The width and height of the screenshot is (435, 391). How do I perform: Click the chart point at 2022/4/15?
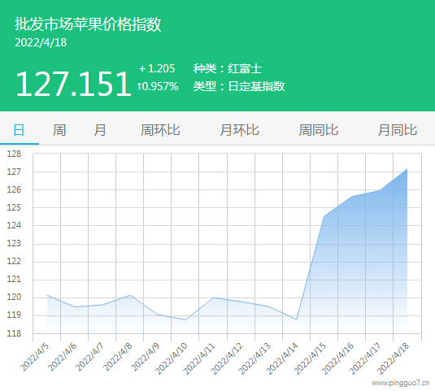(324, 216)
